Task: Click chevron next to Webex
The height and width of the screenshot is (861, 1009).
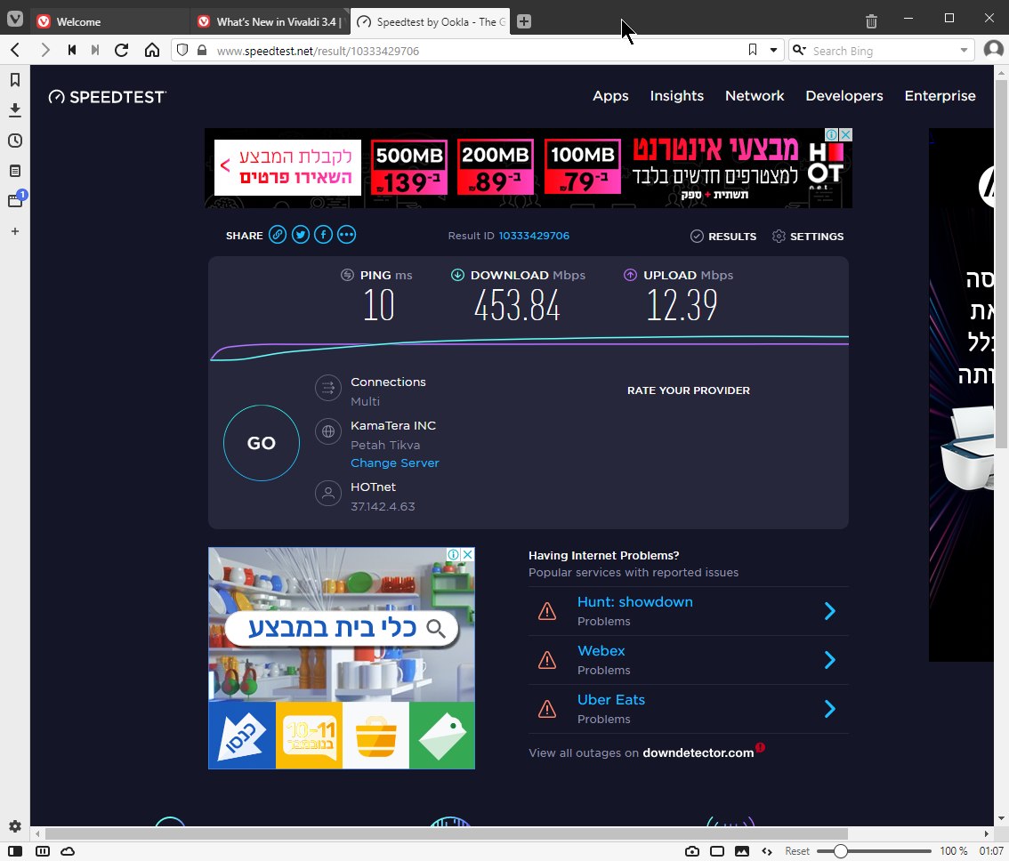Action: [x=830, y=660]
